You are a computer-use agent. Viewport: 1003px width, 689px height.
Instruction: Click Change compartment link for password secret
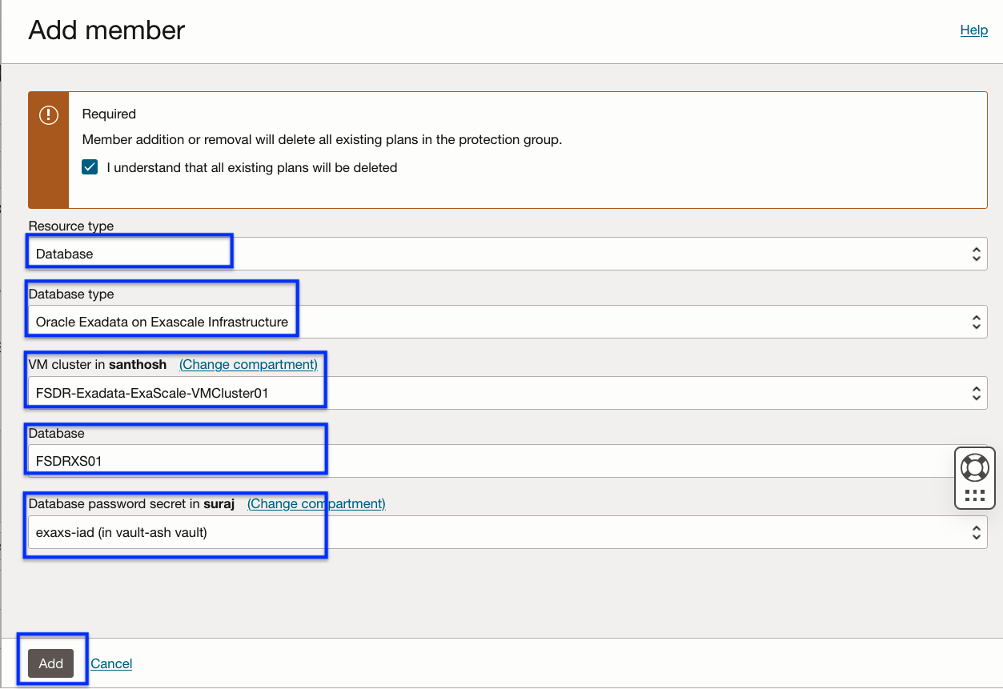(316, 503)
